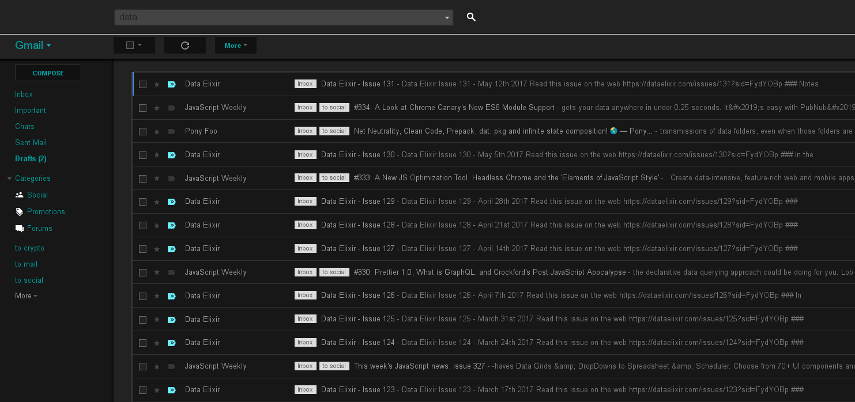855x402 pixels.
Task: Open Drafts (2) folder
Action: click(x=31, y=158)
